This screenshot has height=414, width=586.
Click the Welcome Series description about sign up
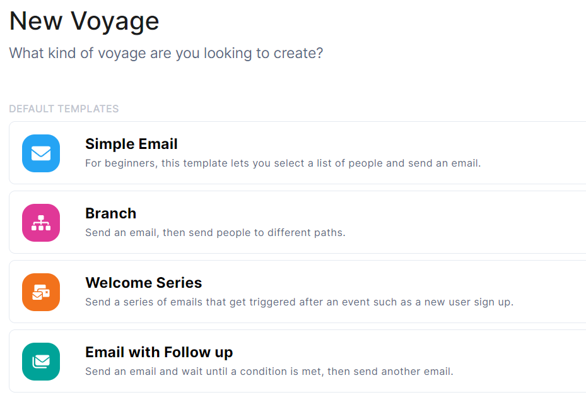click(x=299, y=302)
